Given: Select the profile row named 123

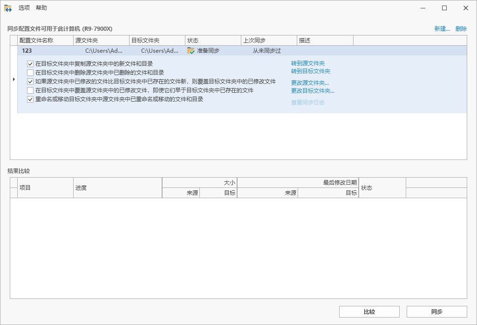Looking at the screenshot, I should pos(27,51).
